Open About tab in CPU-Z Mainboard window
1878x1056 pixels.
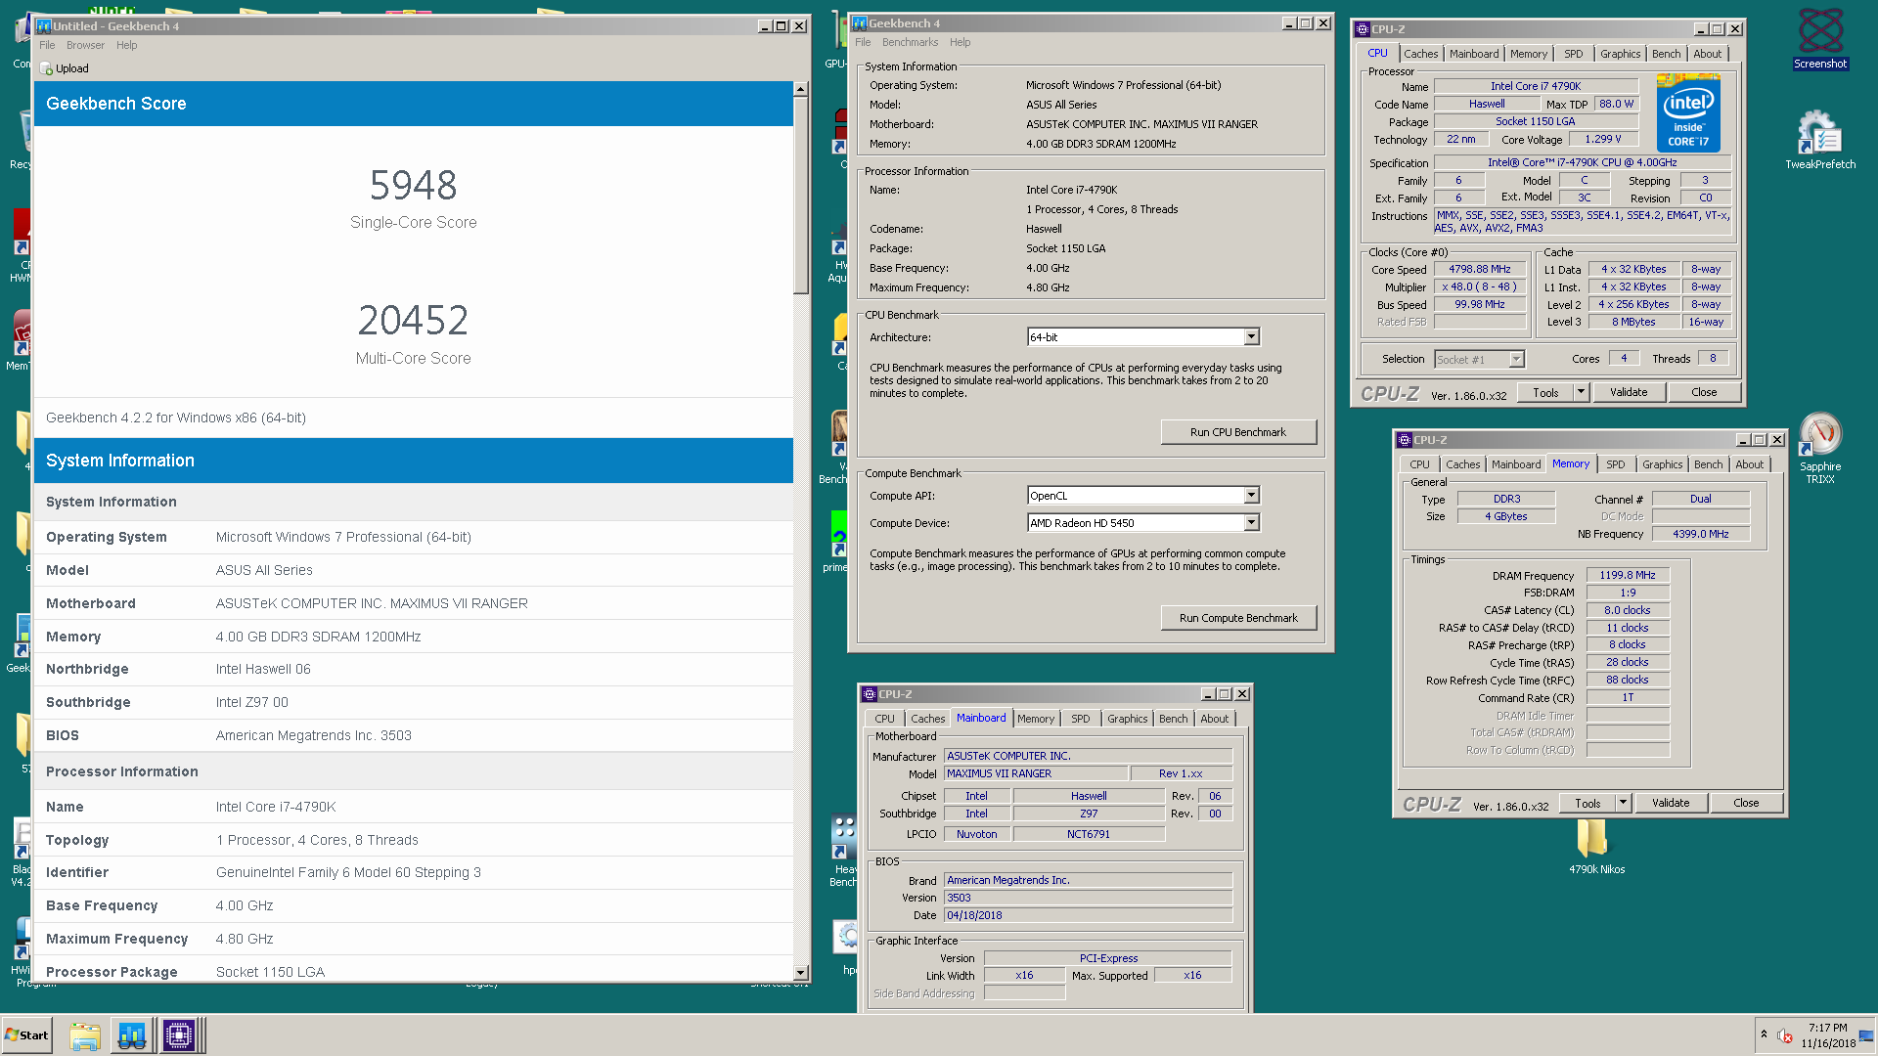(x=1214, y=719)
